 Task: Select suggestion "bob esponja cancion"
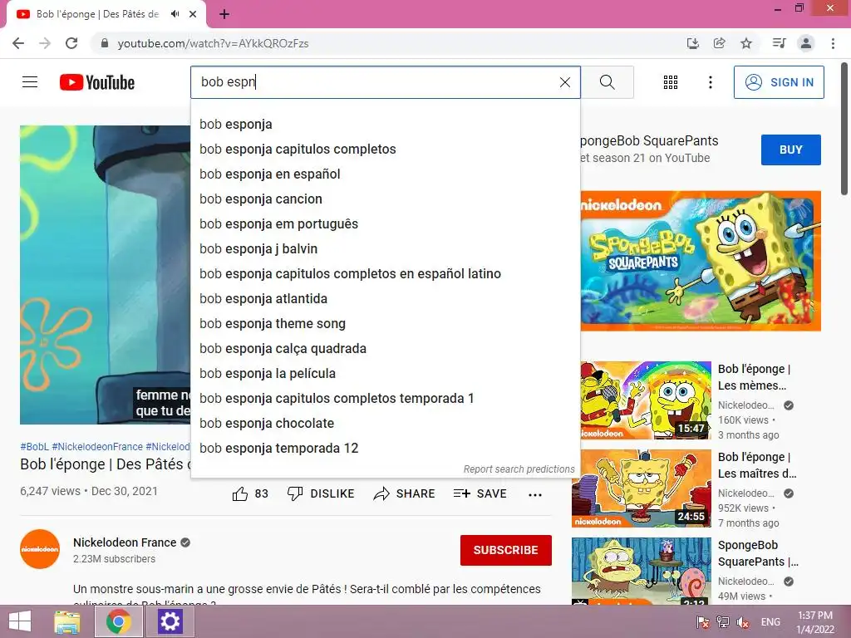[x=386, y=199]
